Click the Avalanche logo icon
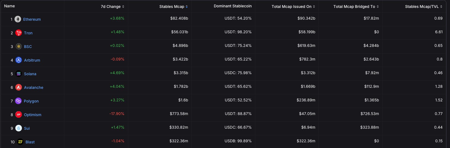The image size is (450, 148). point(19,87)
